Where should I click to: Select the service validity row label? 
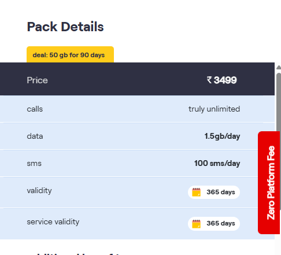point(53,222)
